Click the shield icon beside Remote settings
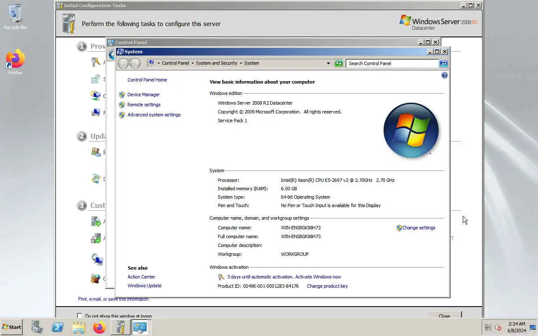This screenshot has width=538, height=336. pyautogui.click(x=122, y=105)
